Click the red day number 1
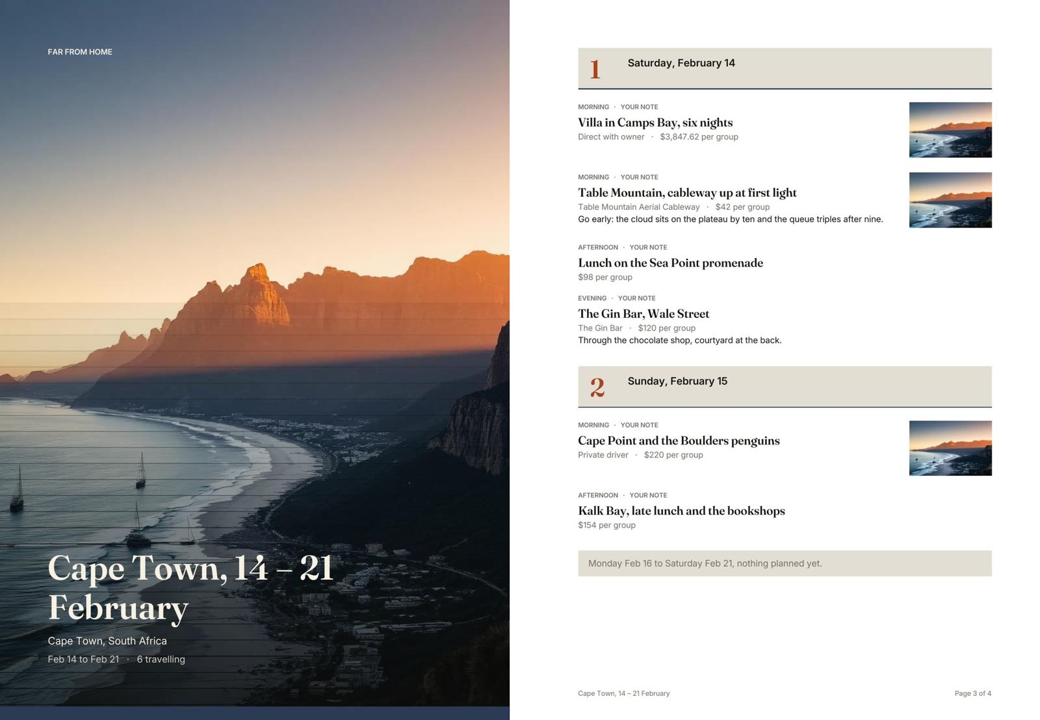 595,69
